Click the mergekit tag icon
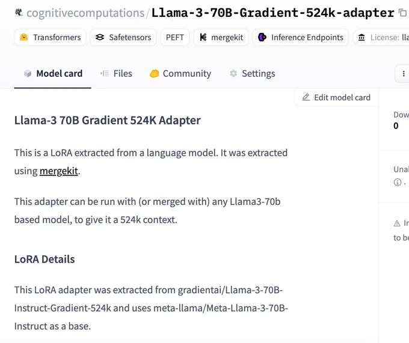Image resolution: width=409 pixels, height=343 pixels. click(203, 37)
